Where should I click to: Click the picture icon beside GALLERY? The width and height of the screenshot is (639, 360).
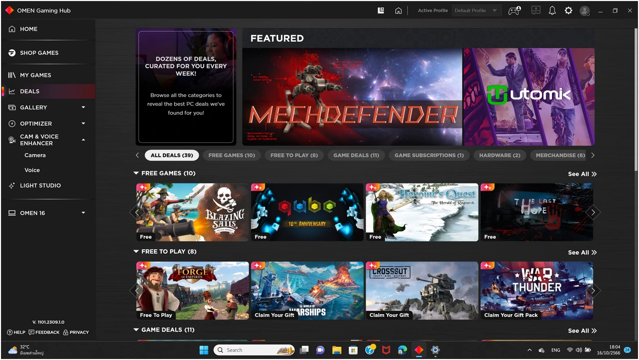tap(12, 107)
